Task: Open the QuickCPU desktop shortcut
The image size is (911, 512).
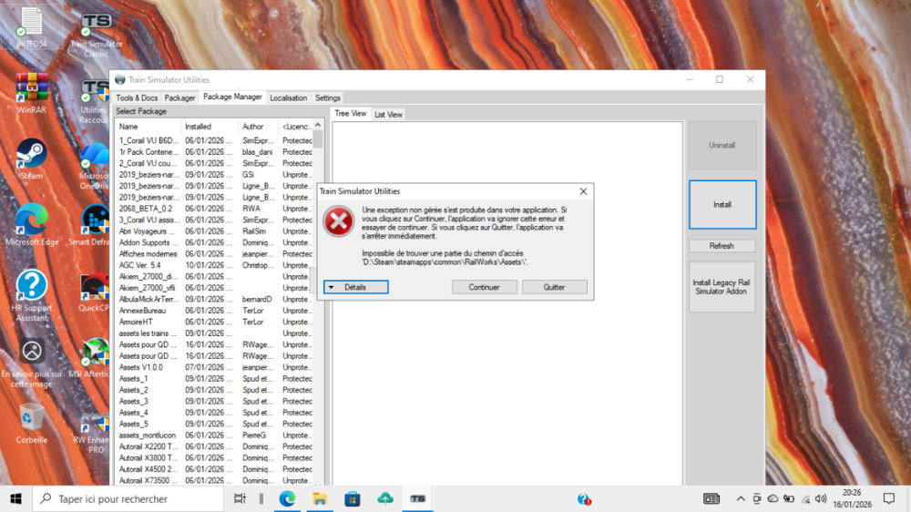Action: 94,292
